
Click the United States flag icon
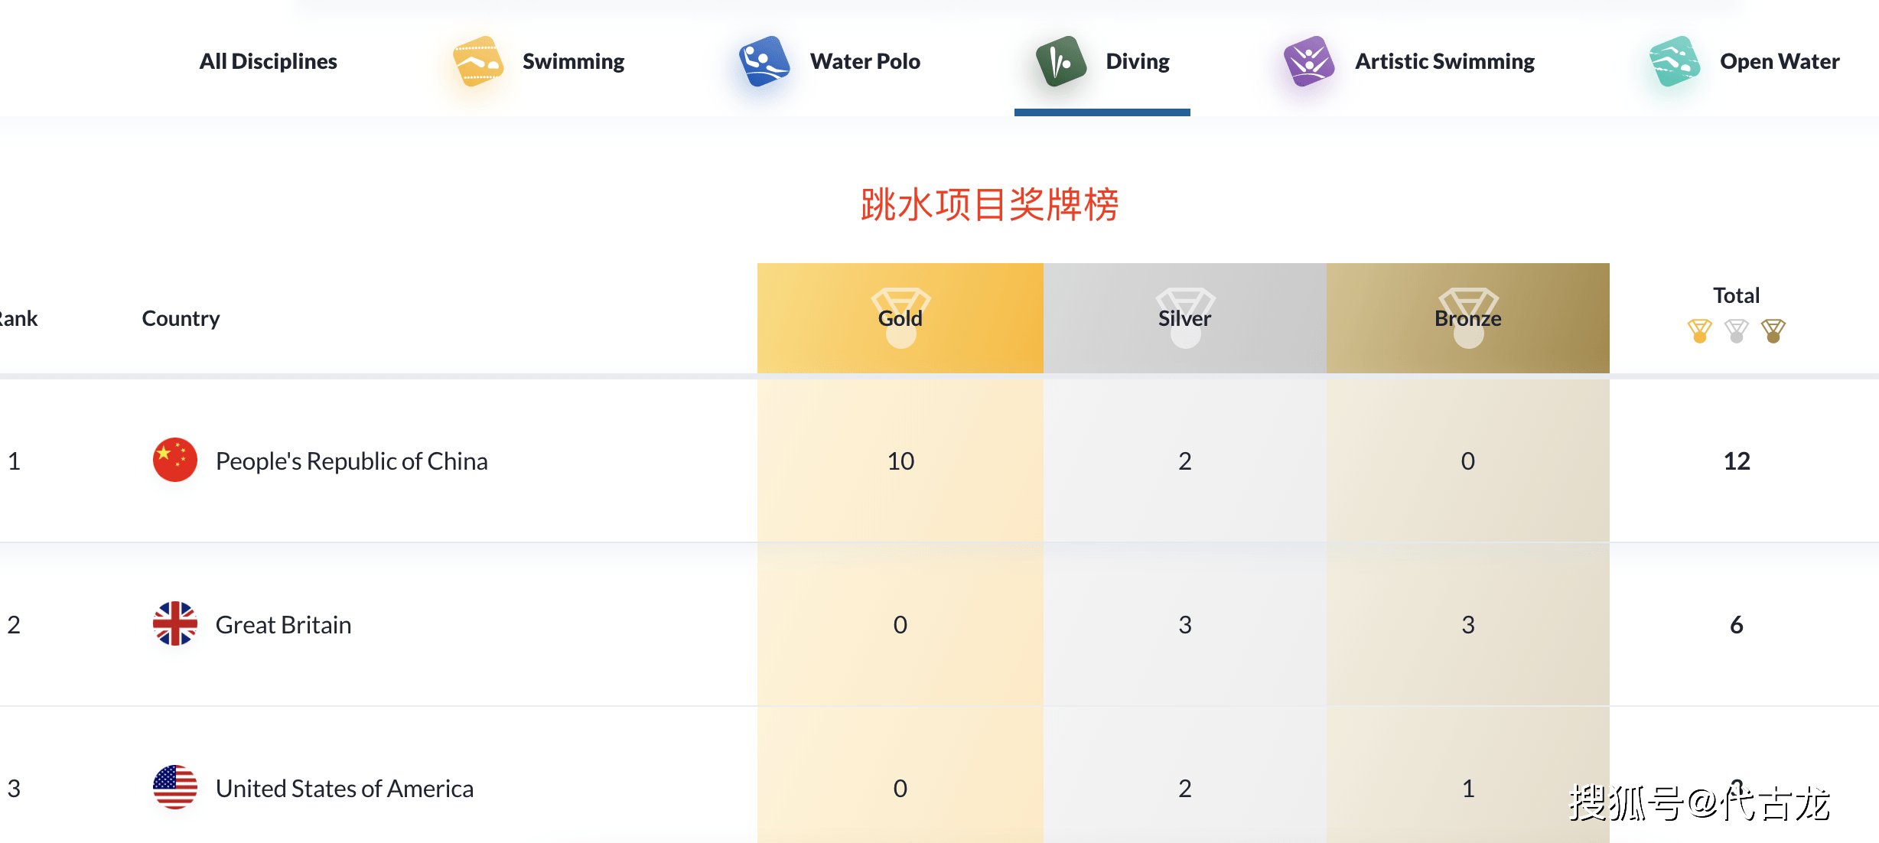[175, 787]
